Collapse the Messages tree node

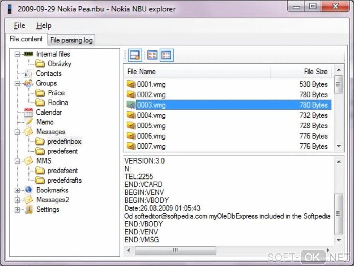(17, 132)
